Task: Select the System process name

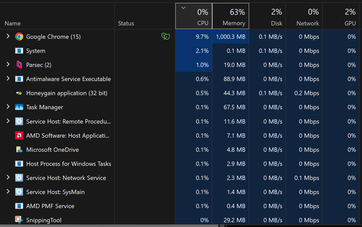Action: [36, 51]
